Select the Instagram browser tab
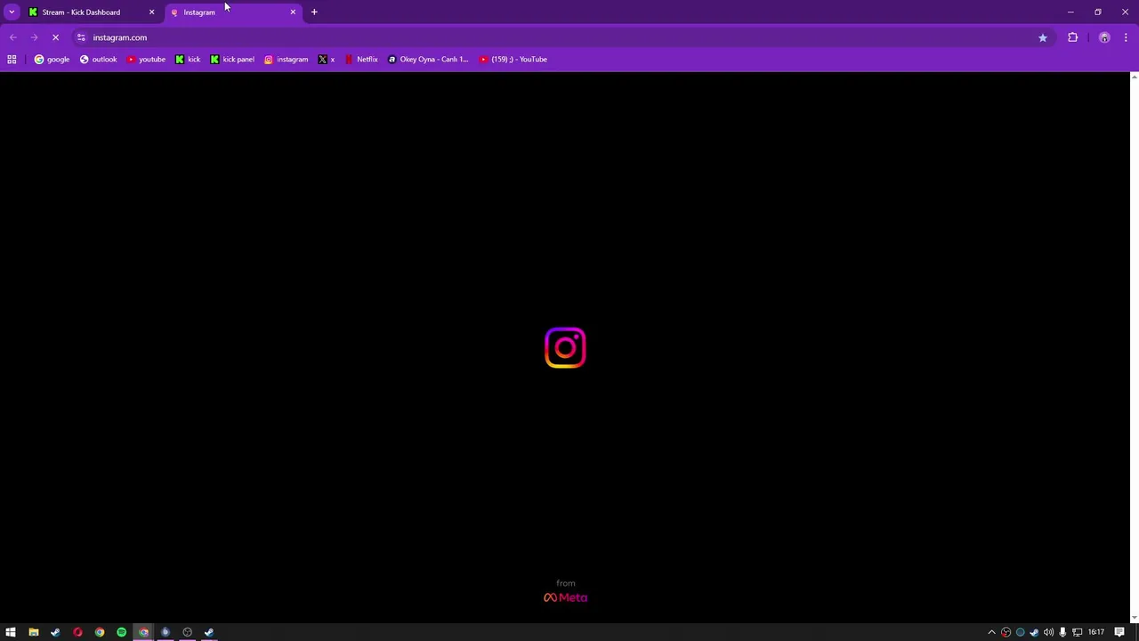This screenshot has height=641, width=1139. pos(232,12)
